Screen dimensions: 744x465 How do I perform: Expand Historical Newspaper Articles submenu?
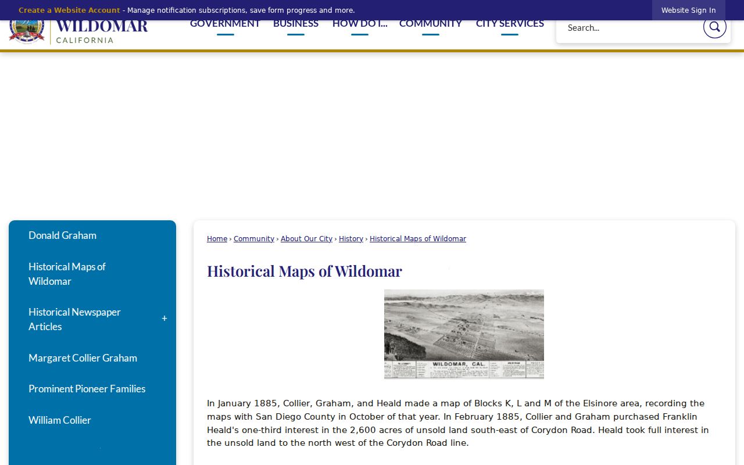tap(164, 319)
